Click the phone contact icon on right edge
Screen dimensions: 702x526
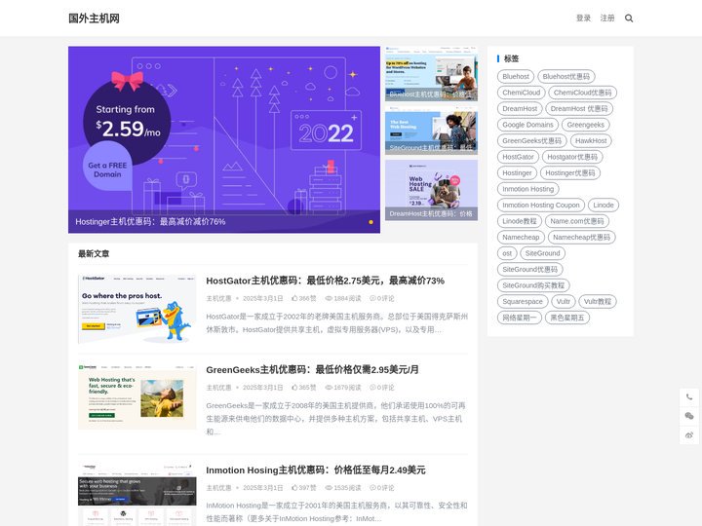pyautogui.click(x=689, y=396)
